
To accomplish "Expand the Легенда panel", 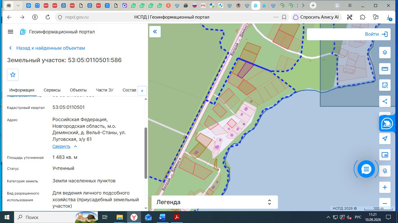I will (x=214, y=202).
